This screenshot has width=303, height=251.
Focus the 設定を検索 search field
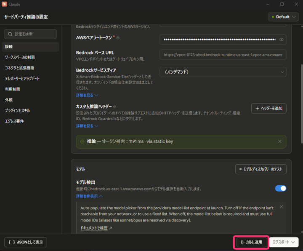pos(31,34)
